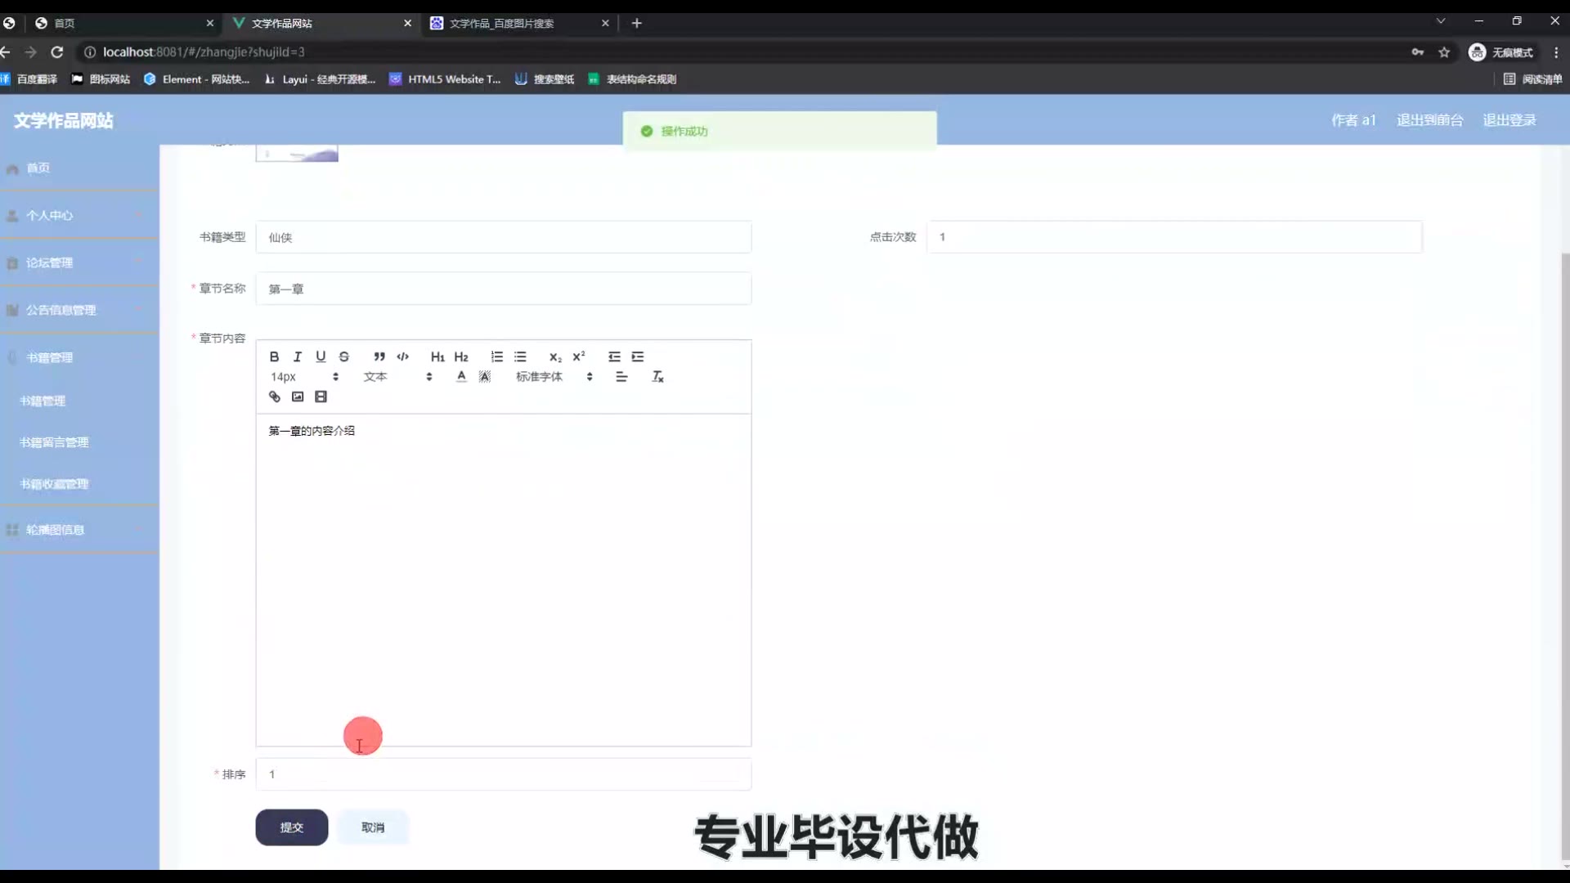
Task: Click the 退出登录 logout link
Action: click(x=1509, y=120)
